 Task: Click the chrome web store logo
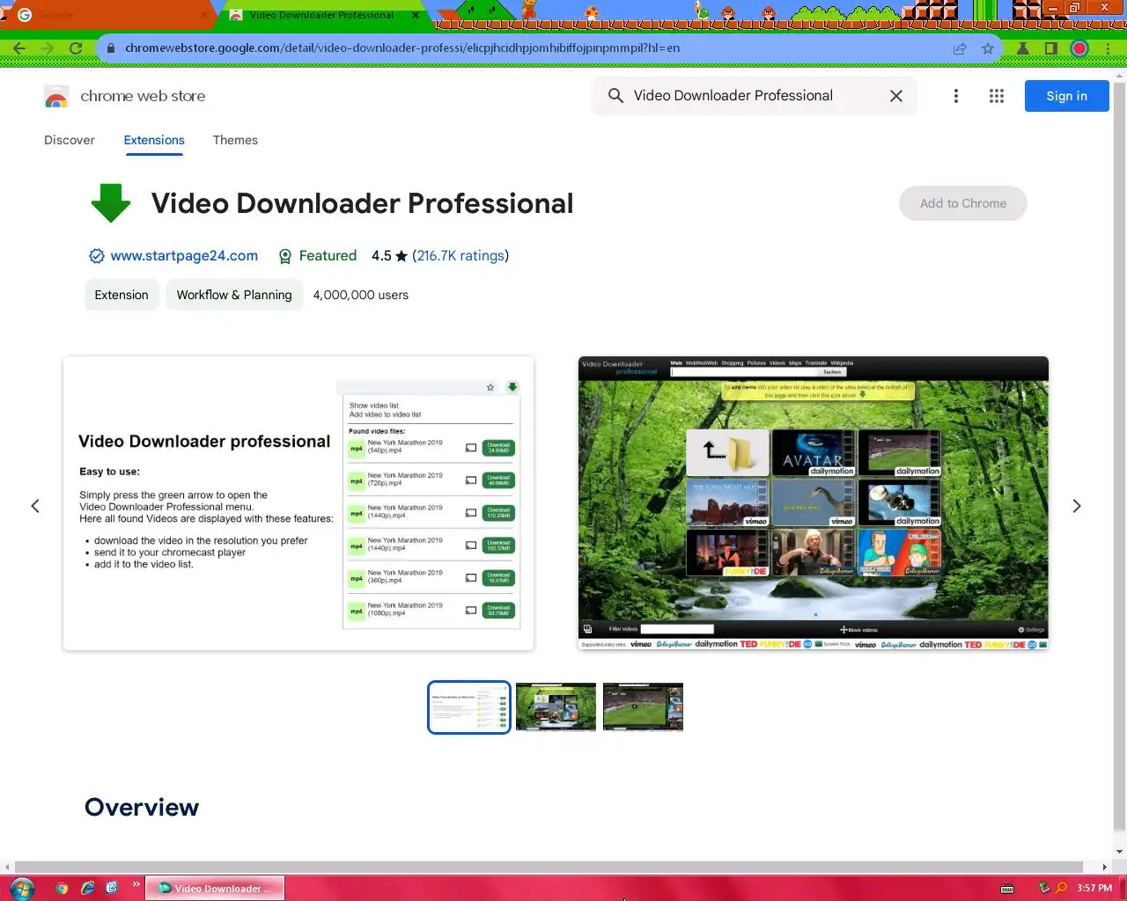[x=56, y=96]
